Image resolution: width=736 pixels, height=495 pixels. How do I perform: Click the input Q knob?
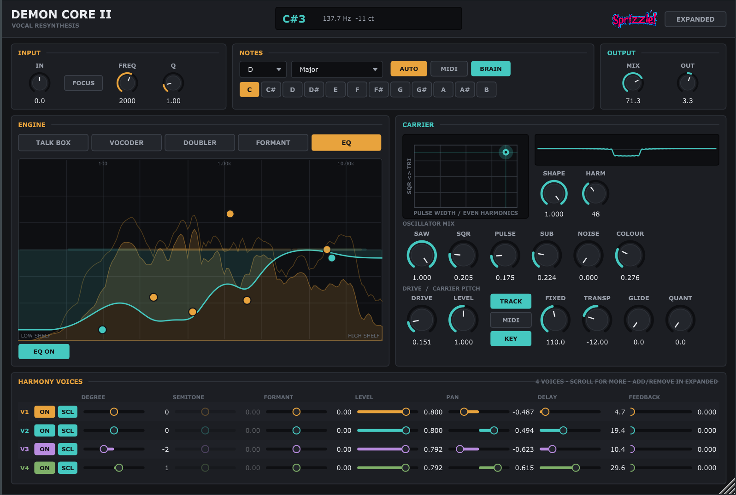point(173,83)
